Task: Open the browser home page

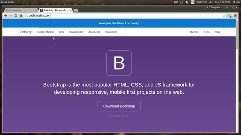Action: [21, 16]
